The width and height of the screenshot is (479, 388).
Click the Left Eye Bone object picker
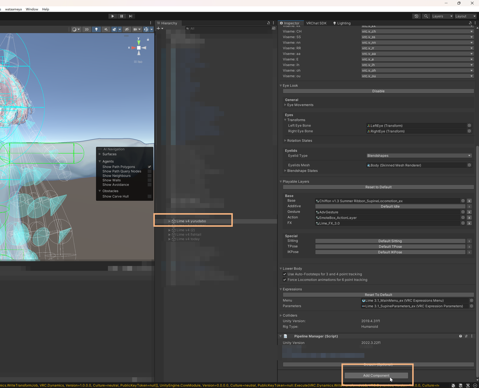tap(469, 125)
